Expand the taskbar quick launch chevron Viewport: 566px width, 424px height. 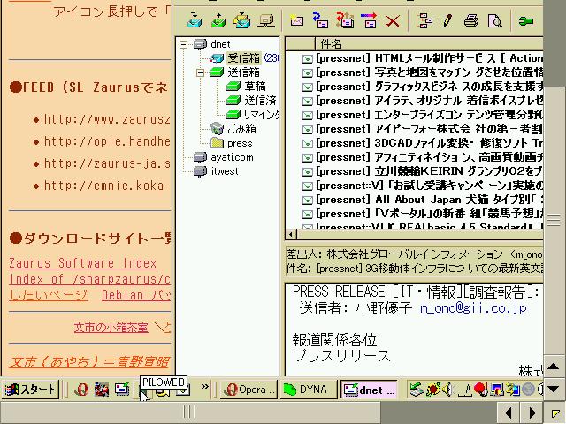205,387
